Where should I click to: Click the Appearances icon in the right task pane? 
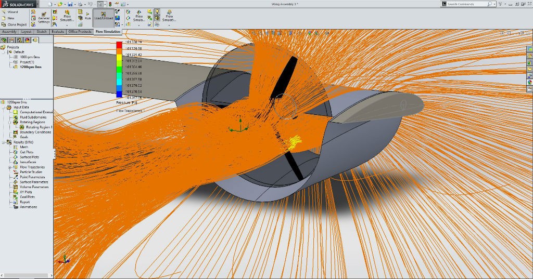tap(530, 82)
